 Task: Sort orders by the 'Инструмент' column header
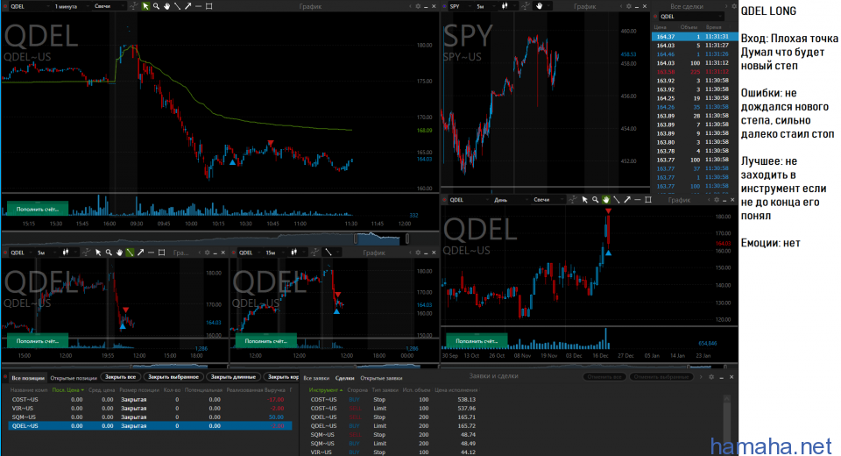[x=326, y=390]
